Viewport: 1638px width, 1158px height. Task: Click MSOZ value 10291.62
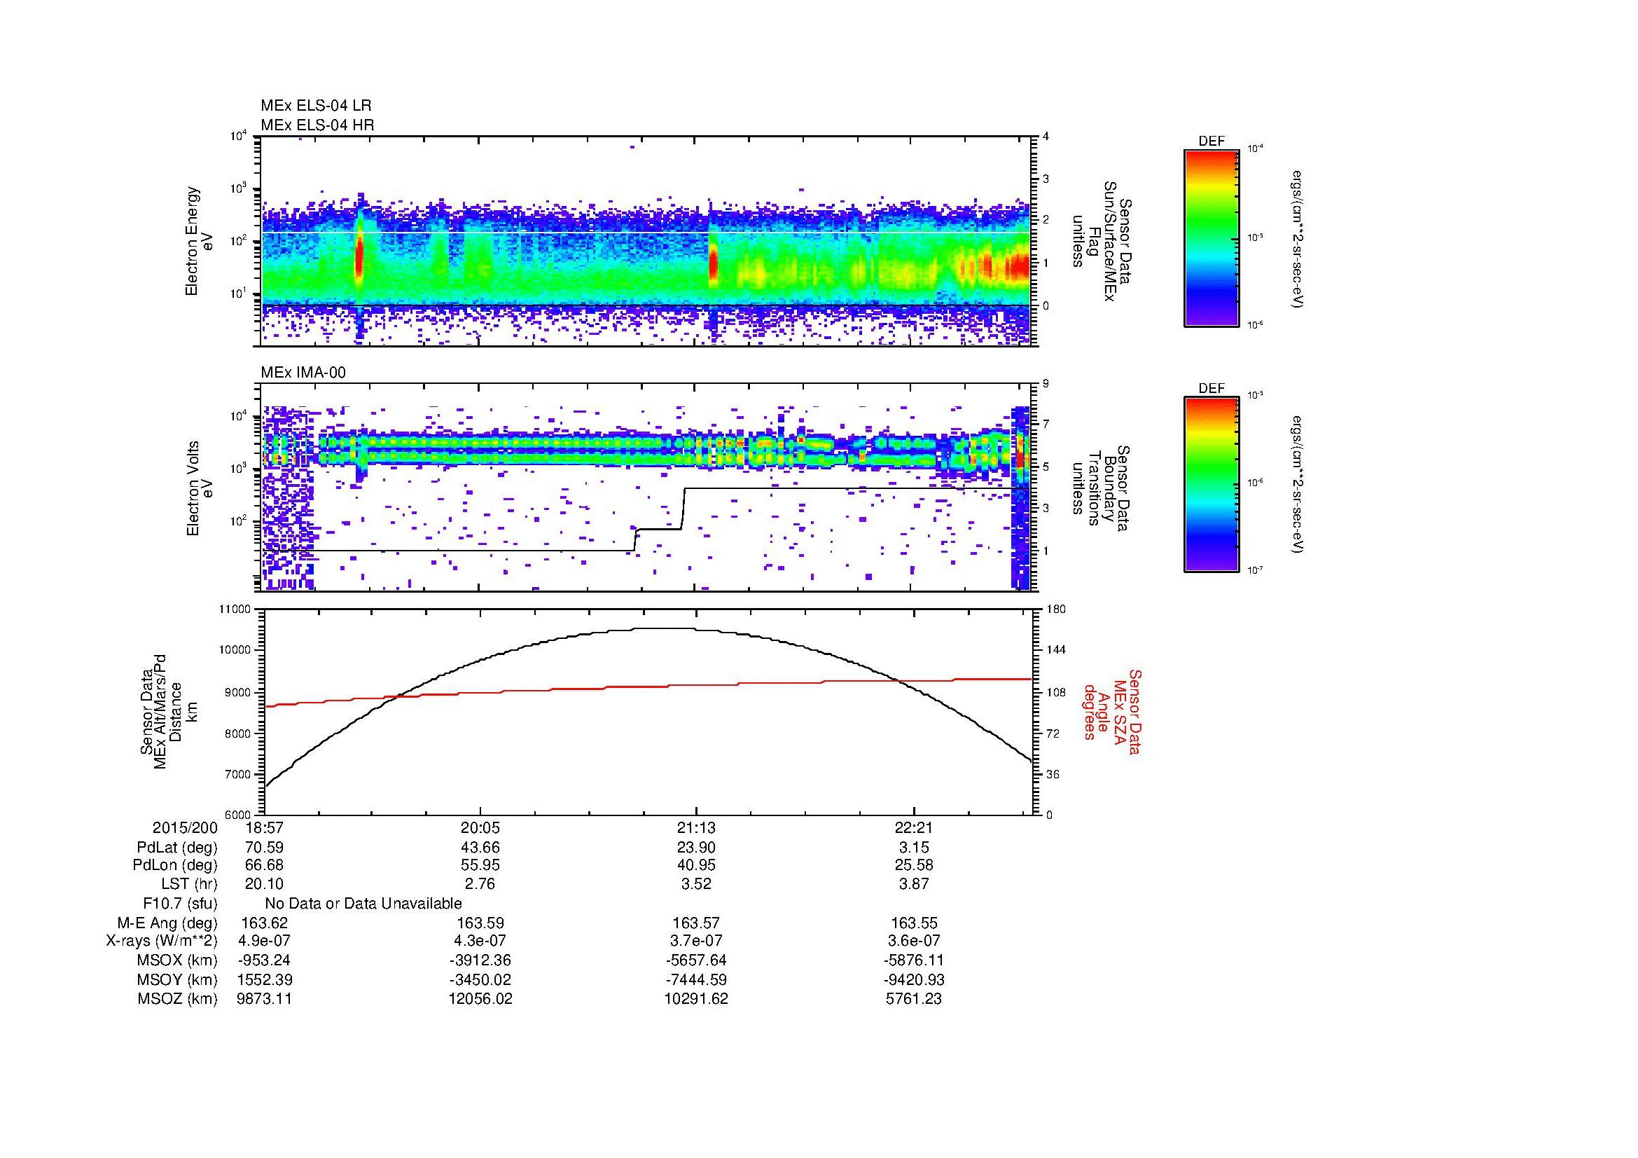[x=696, y=999]
